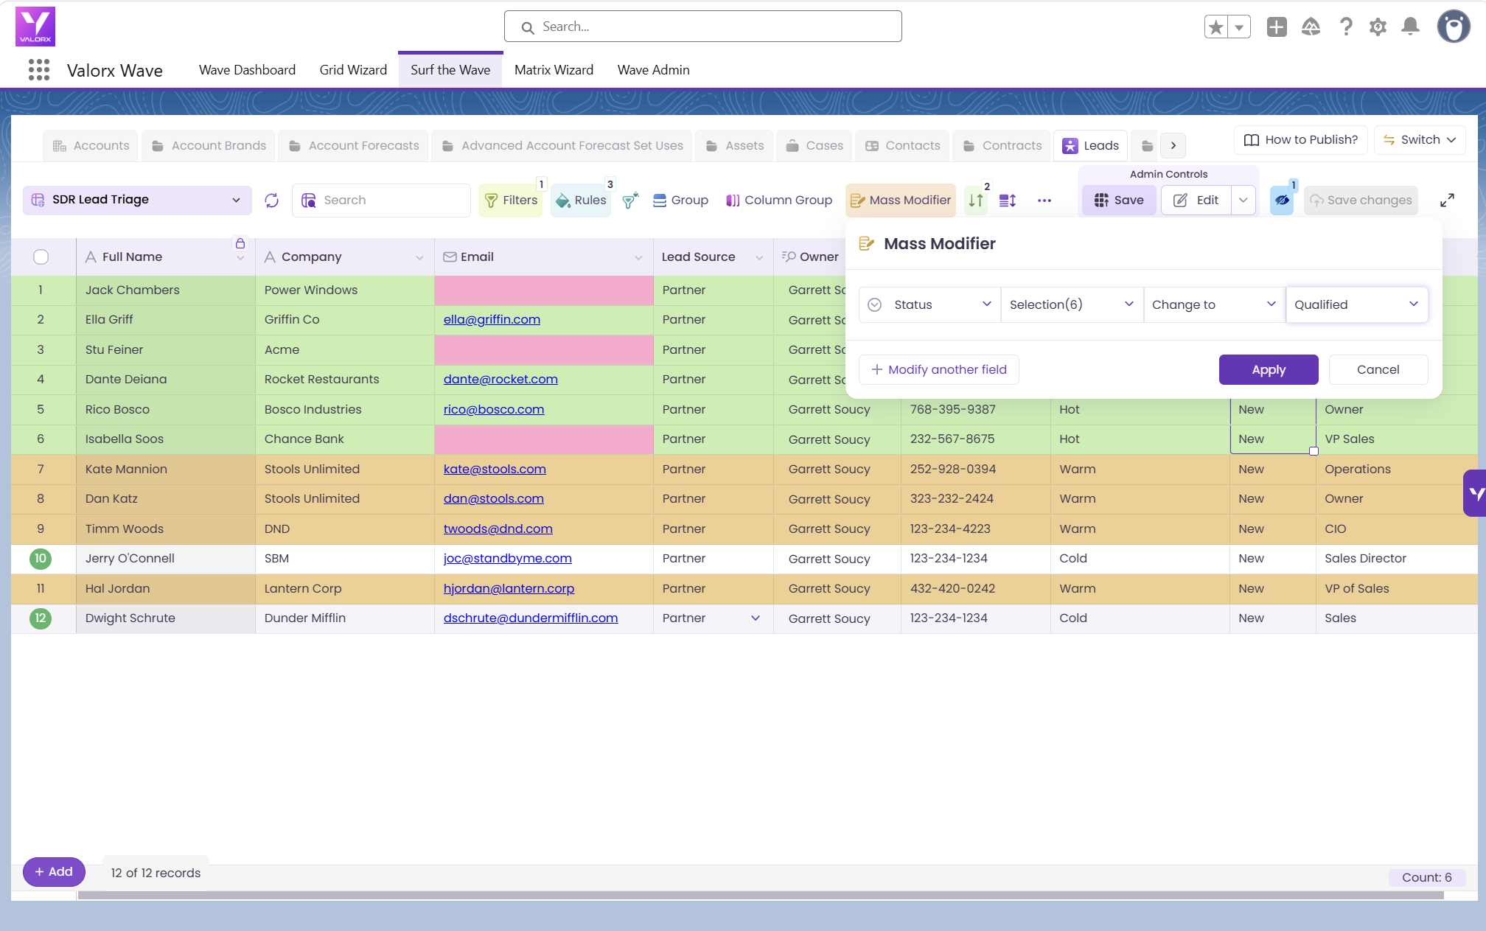Toggle the row 10 selection badge
Image resolution: width=1486 pixels, height=931 pixels.
click(41, 559)
